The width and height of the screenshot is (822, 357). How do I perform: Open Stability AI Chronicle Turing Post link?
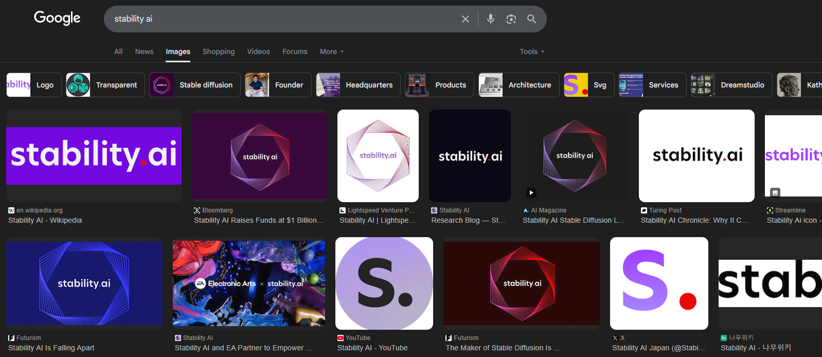click(695, 220)
